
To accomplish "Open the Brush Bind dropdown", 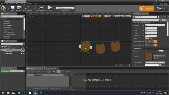I will click(161, 51).
